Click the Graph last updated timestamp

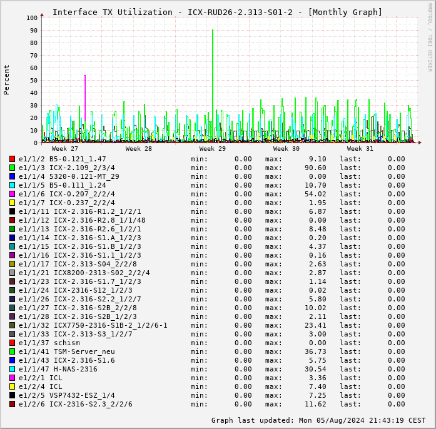(318, 420)
